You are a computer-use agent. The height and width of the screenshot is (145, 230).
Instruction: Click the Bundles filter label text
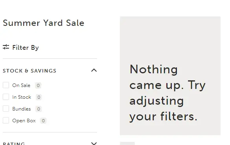[x=22, y=109]
